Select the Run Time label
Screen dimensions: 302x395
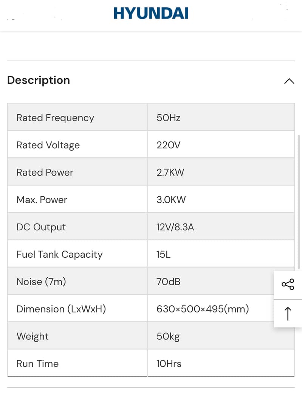coord(37,364)
